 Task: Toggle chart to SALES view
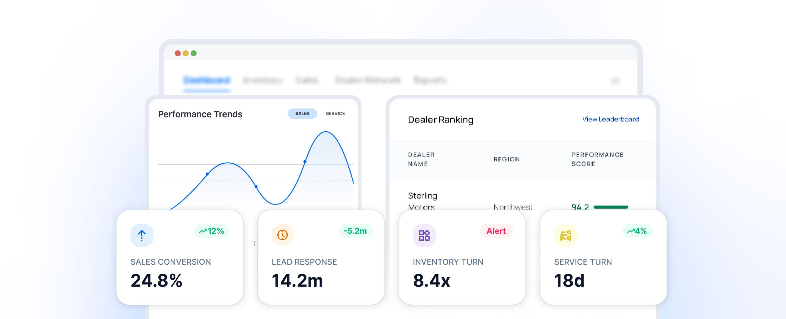coord(302,113)
